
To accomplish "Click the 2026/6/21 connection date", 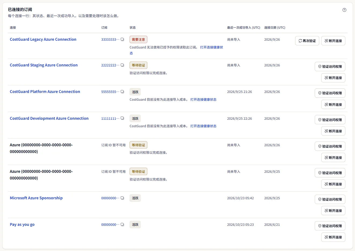I will tap(272, 225).
